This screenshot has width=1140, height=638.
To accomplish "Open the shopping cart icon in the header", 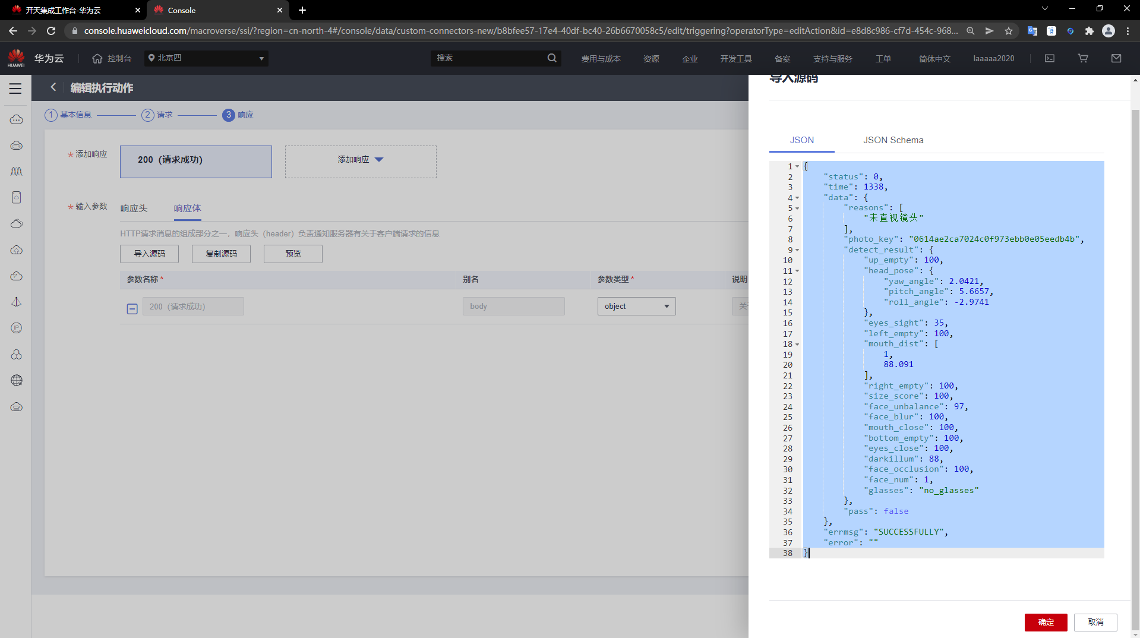I will 1083,58.
